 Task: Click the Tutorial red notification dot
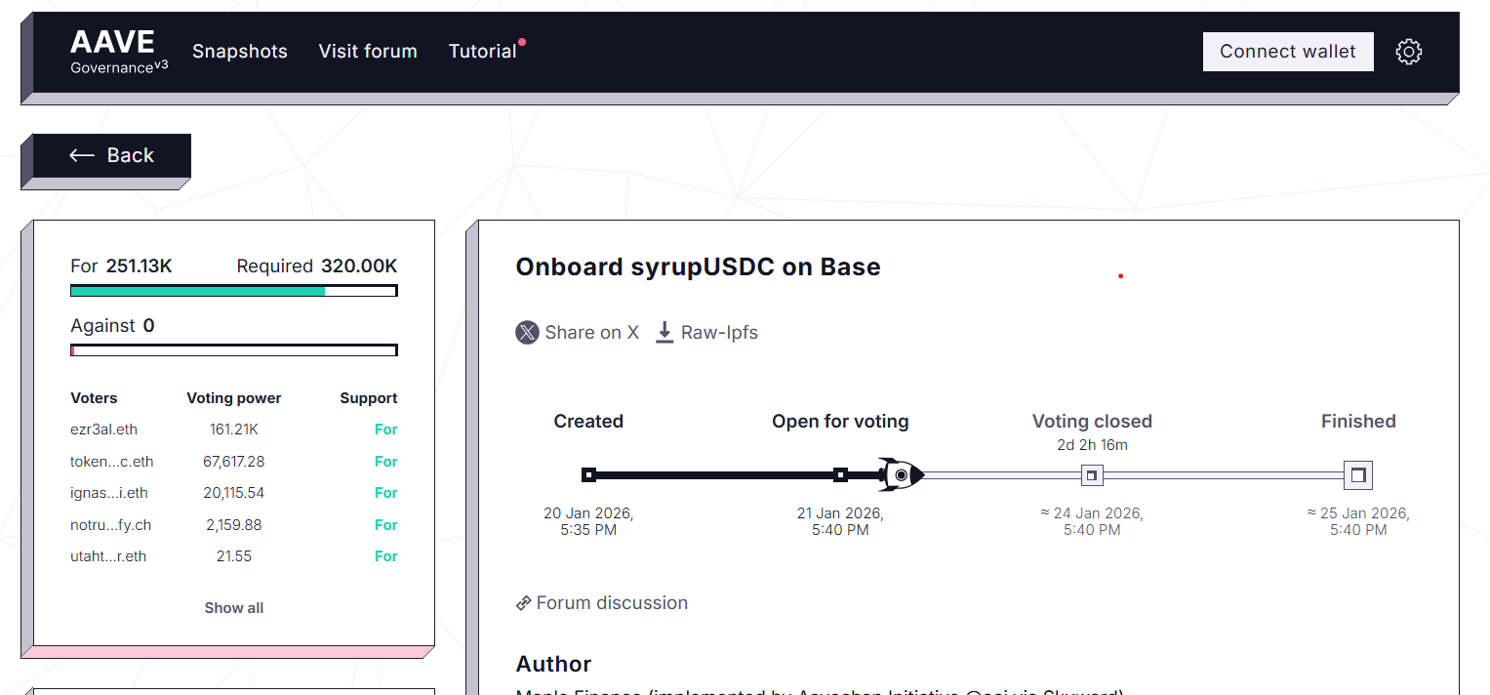point(522,42)
